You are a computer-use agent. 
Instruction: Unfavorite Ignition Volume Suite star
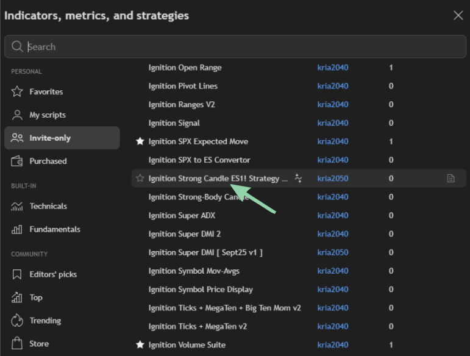(140, 345)
